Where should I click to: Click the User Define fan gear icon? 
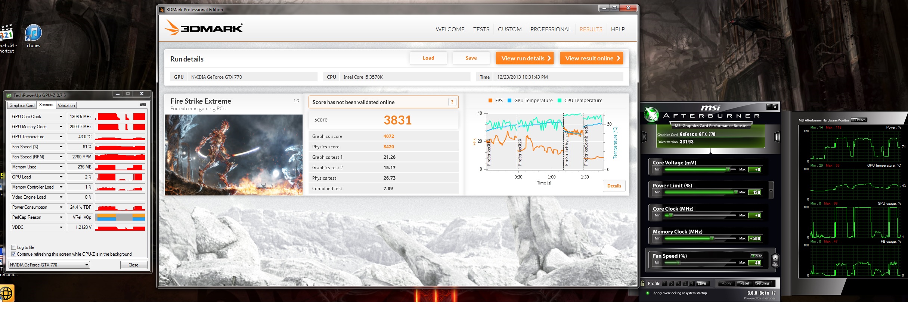(x=775, y=260)
